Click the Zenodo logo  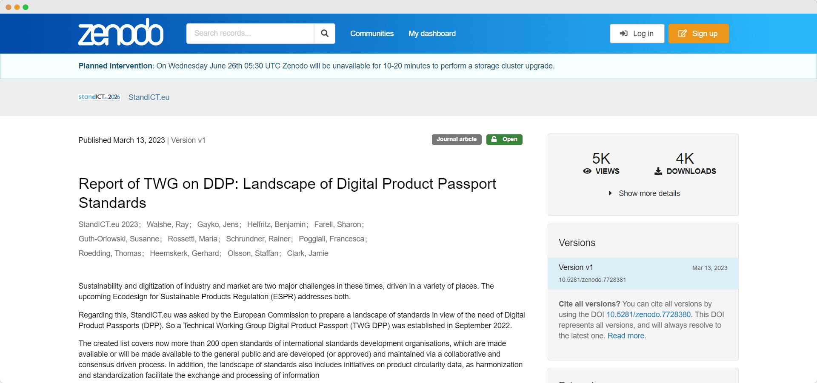point(121,32)
